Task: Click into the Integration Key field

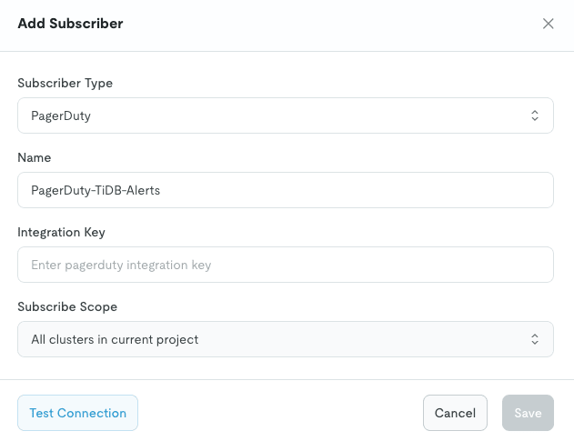Action: pyautogui.click(x=285, y=266)
